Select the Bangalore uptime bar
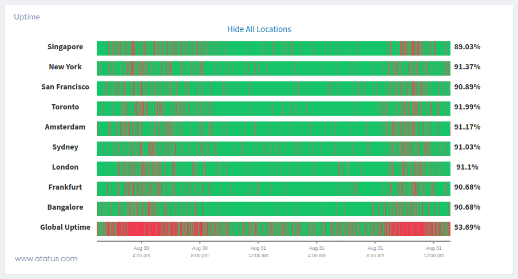The image size is (518, 279). [x=274, y=209]
